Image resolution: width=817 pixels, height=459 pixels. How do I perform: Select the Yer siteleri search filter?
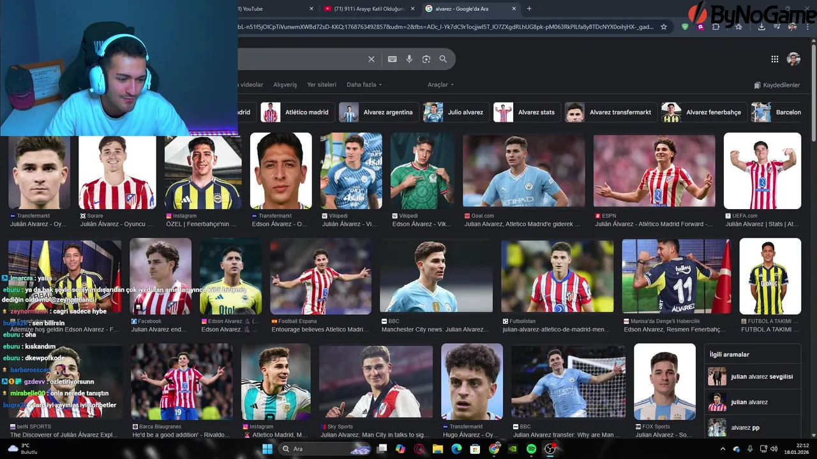[x=322, y=85]
